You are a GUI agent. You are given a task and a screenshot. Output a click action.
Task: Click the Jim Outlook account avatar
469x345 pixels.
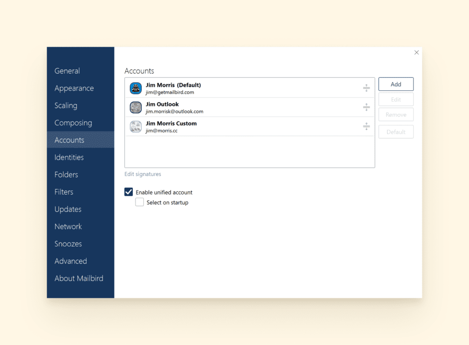pos(136,107)
